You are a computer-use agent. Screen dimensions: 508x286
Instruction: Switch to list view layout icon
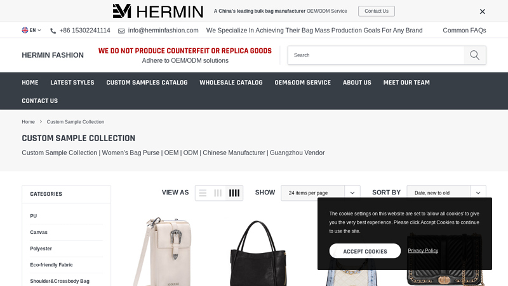pyautogui.click(x=203, y=193)
